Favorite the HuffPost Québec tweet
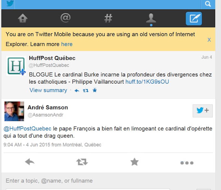This screenshot has height=190, width=221. click(95, 90)
